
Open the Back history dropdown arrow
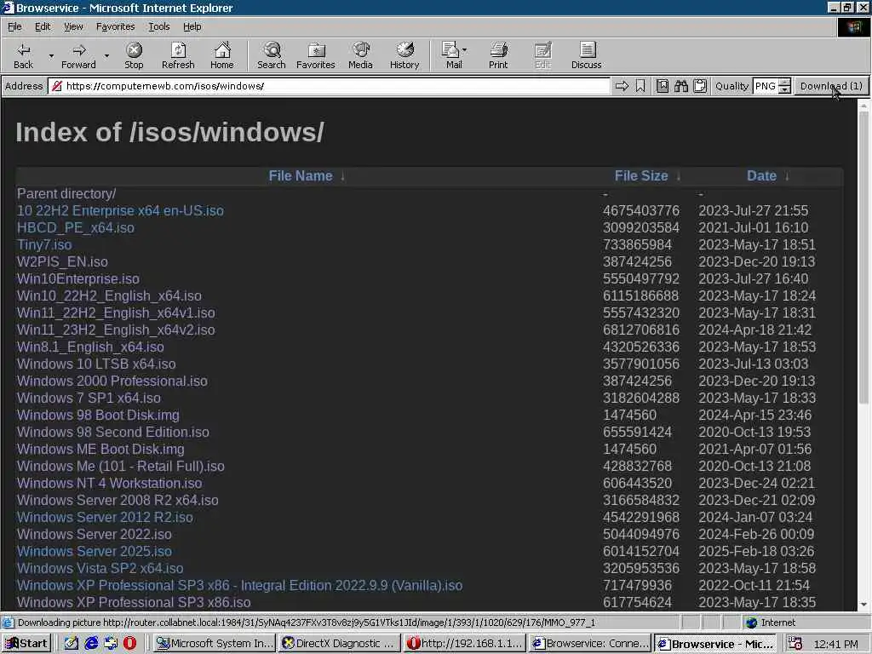point(51,56)
